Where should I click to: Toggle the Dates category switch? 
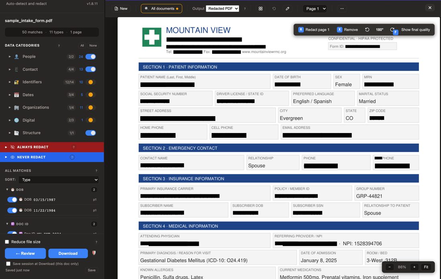(x=91, y=95)
